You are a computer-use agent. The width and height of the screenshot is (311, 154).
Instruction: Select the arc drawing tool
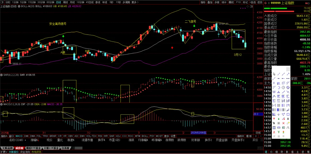pyautogui.click(x=279, y=87)
